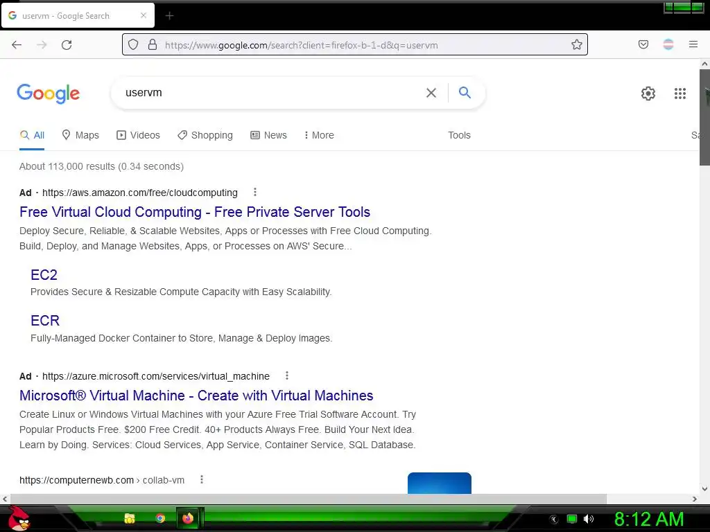The width and height of the screenshot is (710, 532).
Task: Expand hidden tray icons arrow
Action: pos(553,520)
